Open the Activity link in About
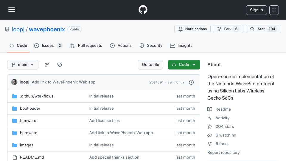This screenshot has height=161, width=286. click(x=218, y=118)
